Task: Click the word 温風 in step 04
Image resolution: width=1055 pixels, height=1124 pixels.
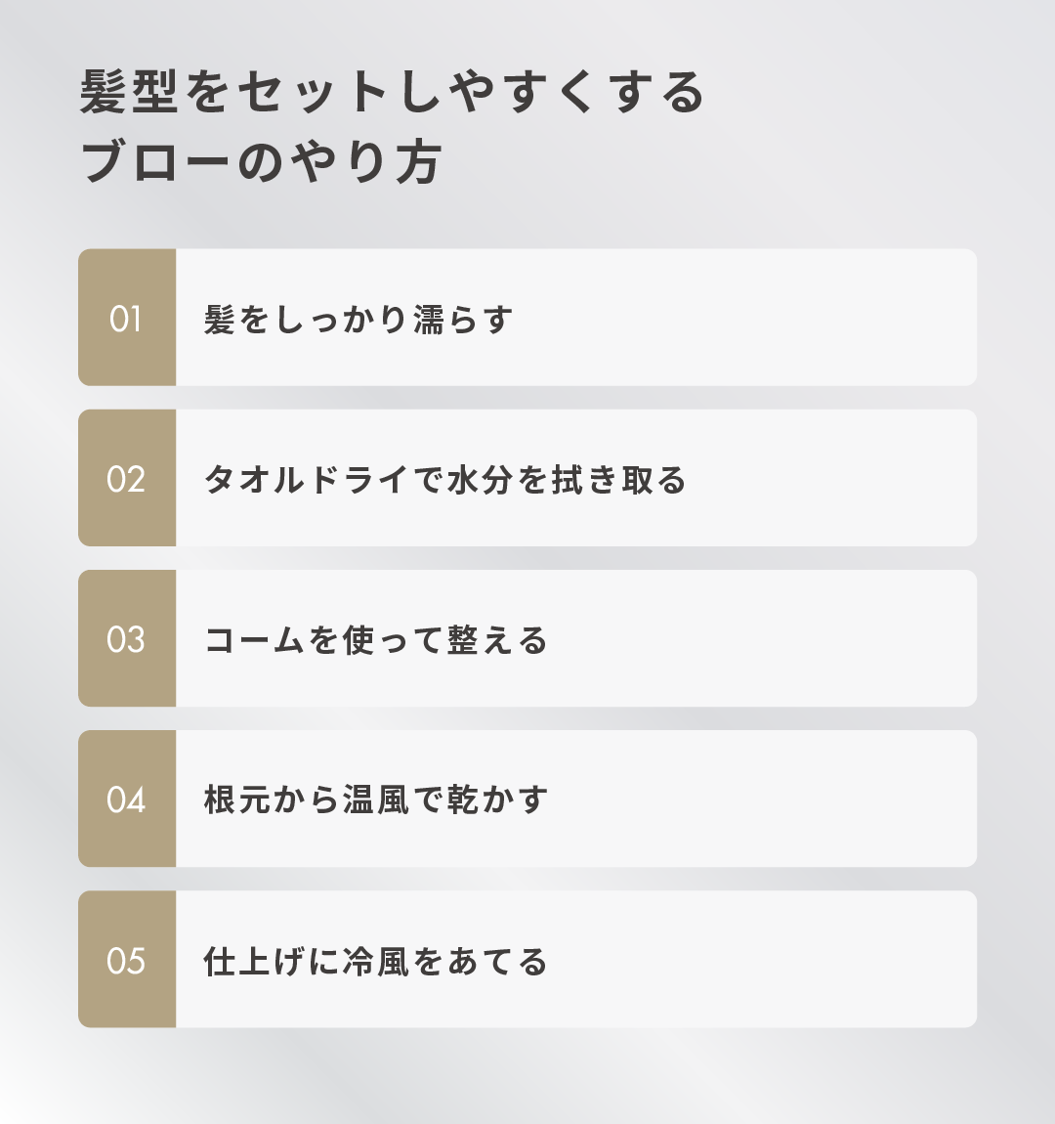Action: coord(376,800)
